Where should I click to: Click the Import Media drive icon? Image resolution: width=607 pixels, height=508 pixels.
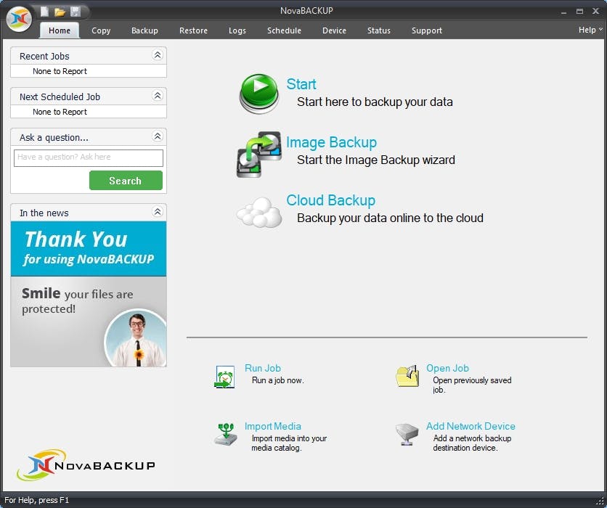(225, 434)
